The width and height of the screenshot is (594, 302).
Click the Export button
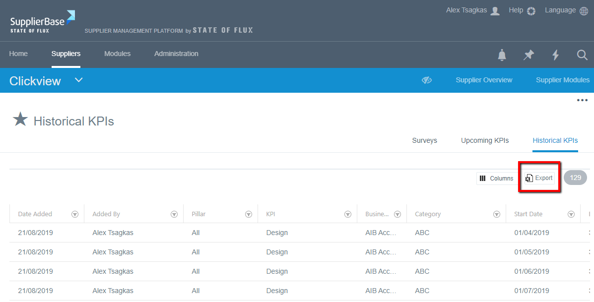coord(539,178)
